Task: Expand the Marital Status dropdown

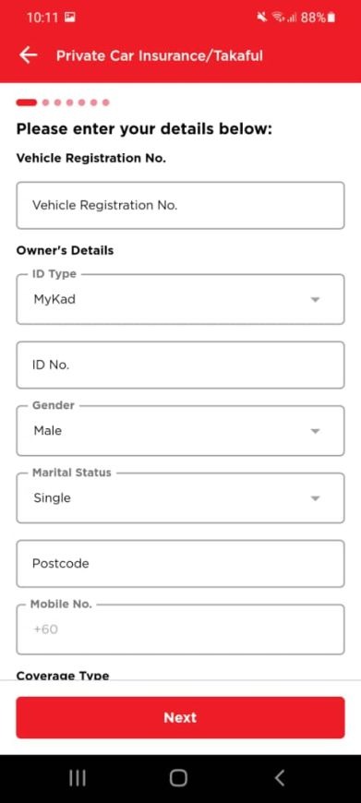Action: (180, 497)
